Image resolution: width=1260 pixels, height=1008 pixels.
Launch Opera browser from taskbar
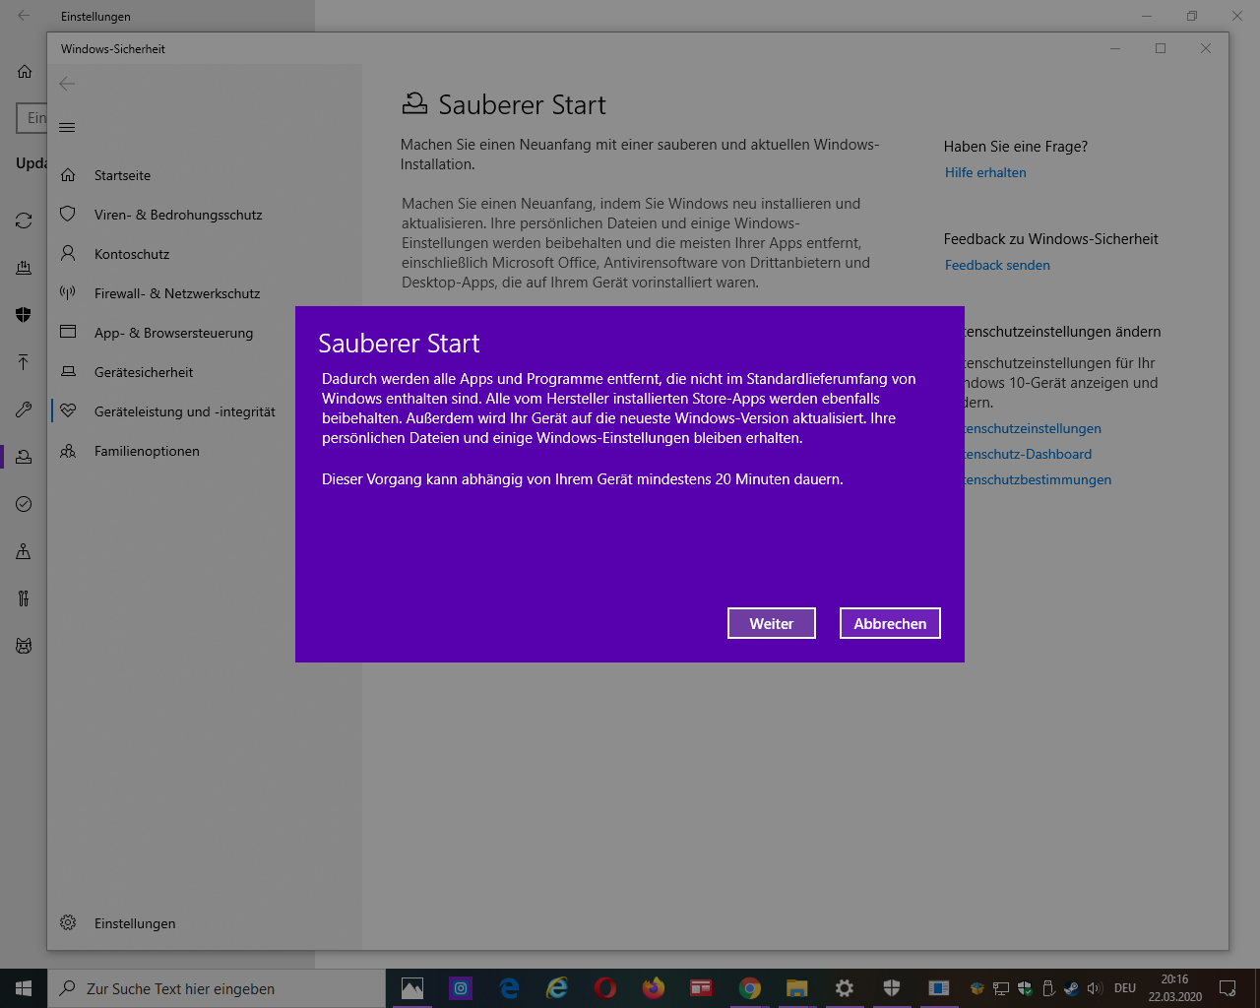click(x=605, y=988)
